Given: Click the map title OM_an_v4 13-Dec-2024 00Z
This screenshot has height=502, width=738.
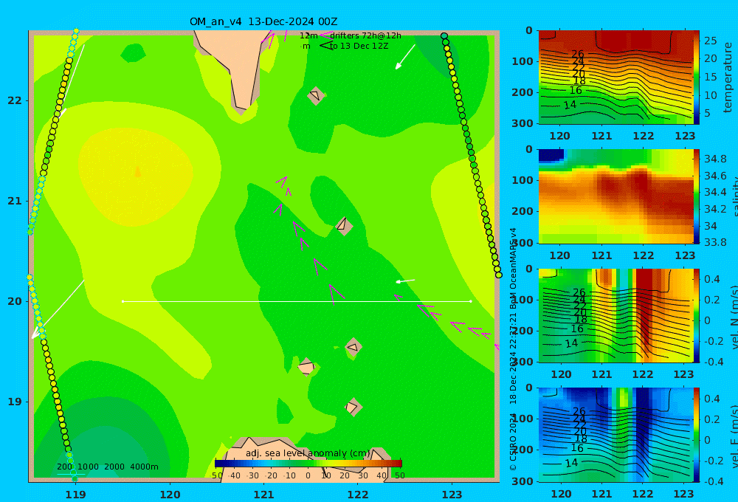Looking at the screenshot, I should 263,21.
